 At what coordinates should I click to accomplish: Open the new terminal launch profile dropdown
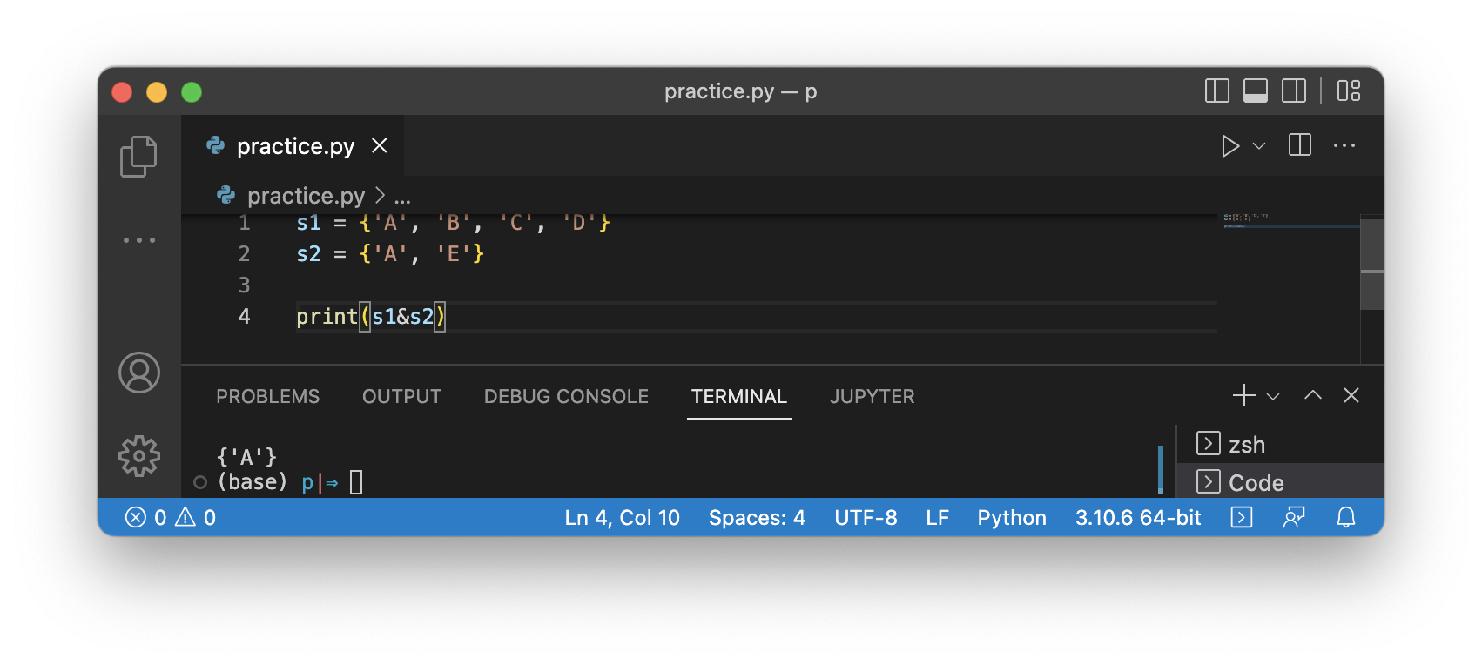(1273, 396)
